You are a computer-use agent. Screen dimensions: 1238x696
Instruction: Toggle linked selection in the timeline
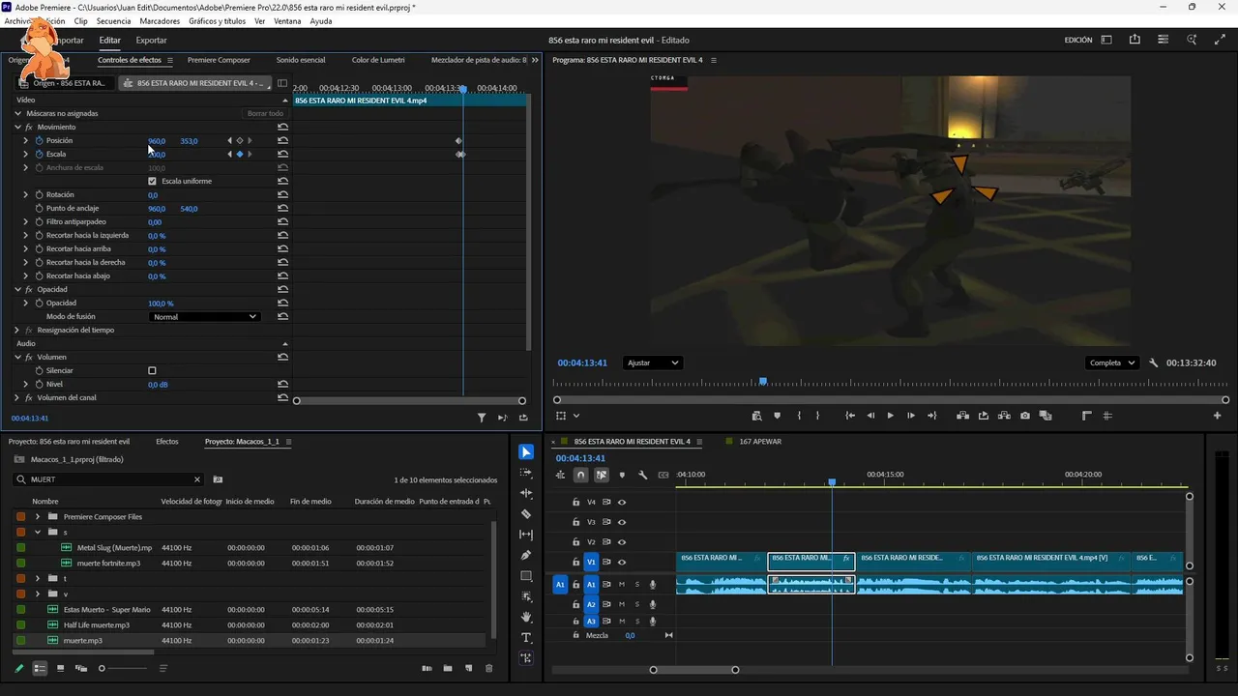click(x=602, y=475)
